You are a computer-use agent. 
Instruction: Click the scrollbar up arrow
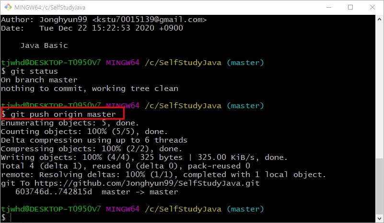379,19
